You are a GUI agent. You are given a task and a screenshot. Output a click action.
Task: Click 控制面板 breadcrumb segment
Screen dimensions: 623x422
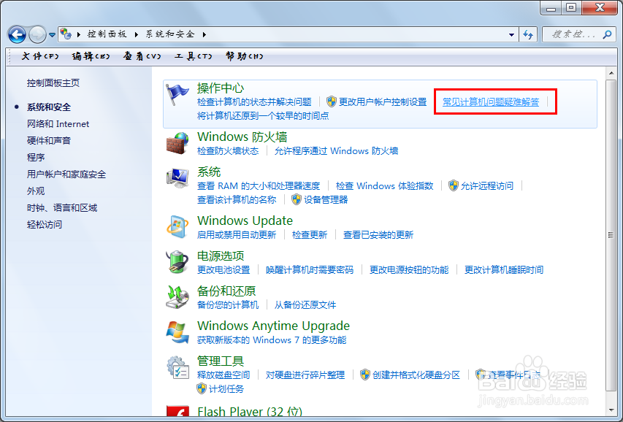[107, 34]
